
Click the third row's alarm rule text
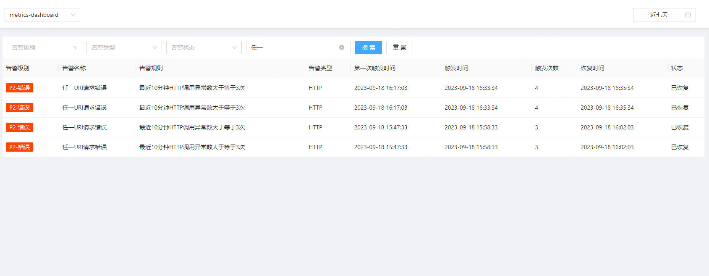coord(192,127)
